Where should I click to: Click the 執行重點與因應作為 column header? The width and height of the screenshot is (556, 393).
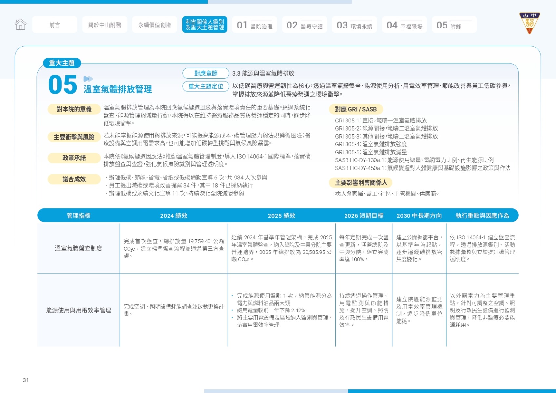482,215
